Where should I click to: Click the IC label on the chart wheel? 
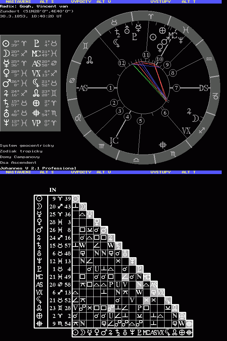click(x=113, y=141)
